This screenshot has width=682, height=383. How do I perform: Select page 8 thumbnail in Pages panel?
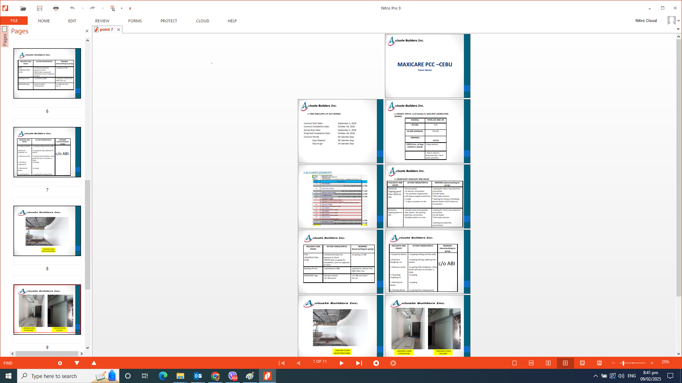(47, 231)
